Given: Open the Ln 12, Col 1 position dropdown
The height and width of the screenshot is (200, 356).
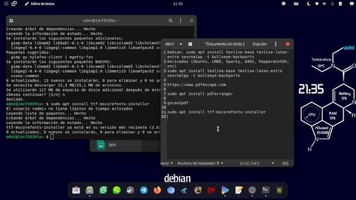Looking at the screenshot, I should 257,163.
